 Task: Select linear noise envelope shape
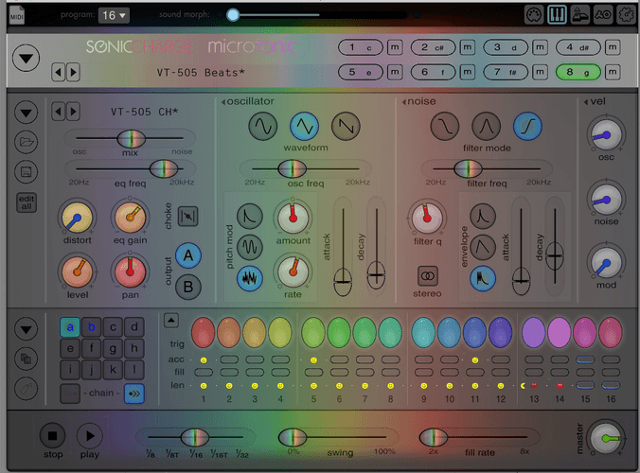[x=483, y=247]
